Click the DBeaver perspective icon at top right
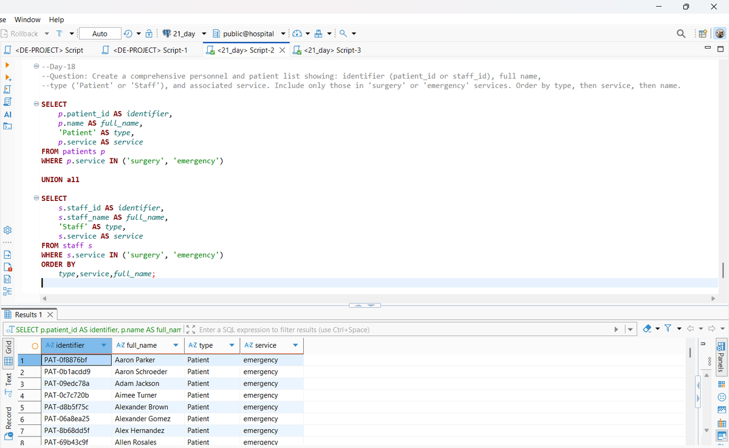Screen dimensions: 729x448 (x=719, y=33)
